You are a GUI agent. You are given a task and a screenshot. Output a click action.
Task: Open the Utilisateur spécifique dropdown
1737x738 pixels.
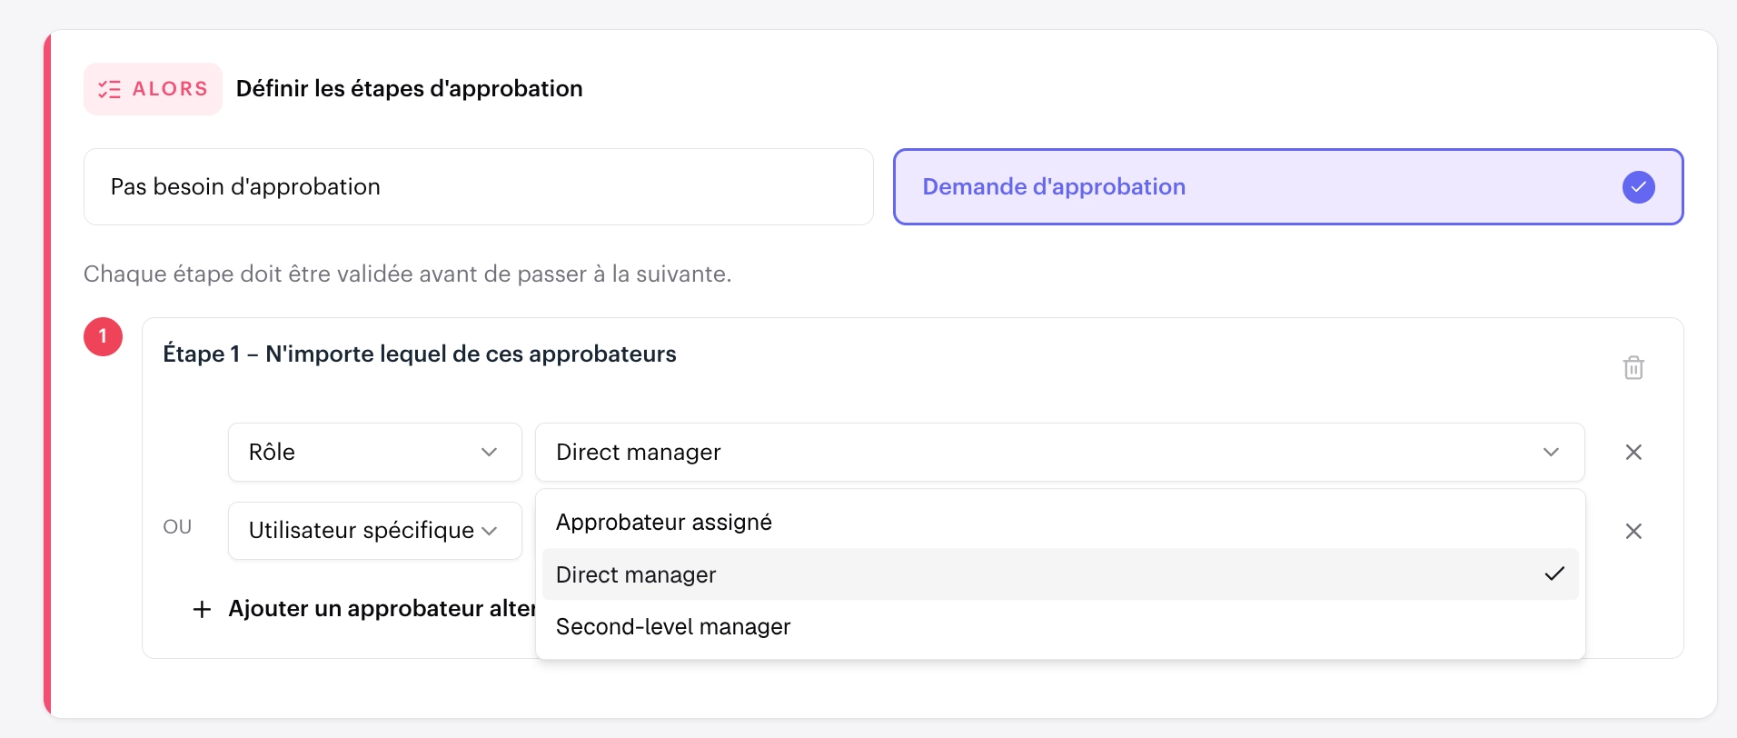click(375, 531)
